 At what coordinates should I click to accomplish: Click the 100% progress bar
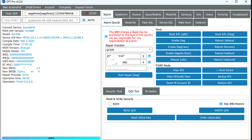[x=51, y=138]
